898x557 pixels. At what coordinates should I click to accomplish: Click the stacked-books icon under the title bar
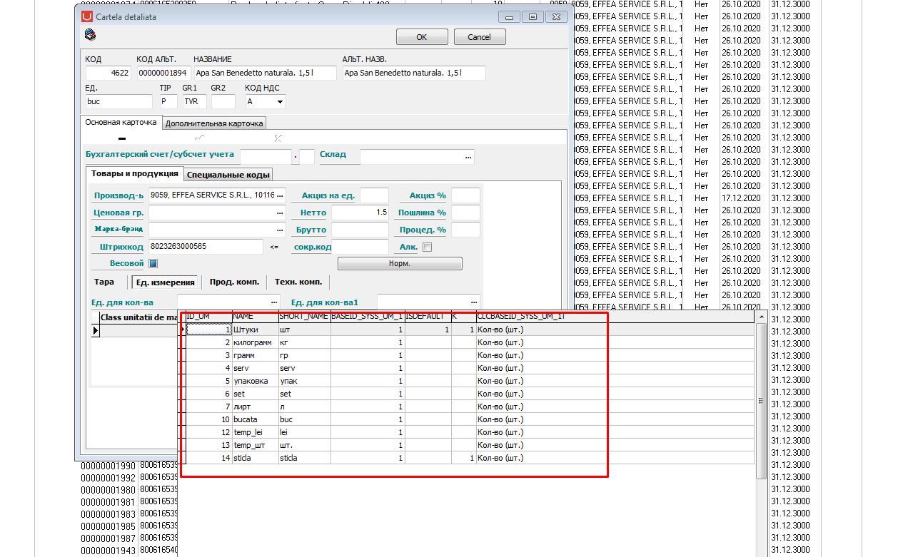89,34
